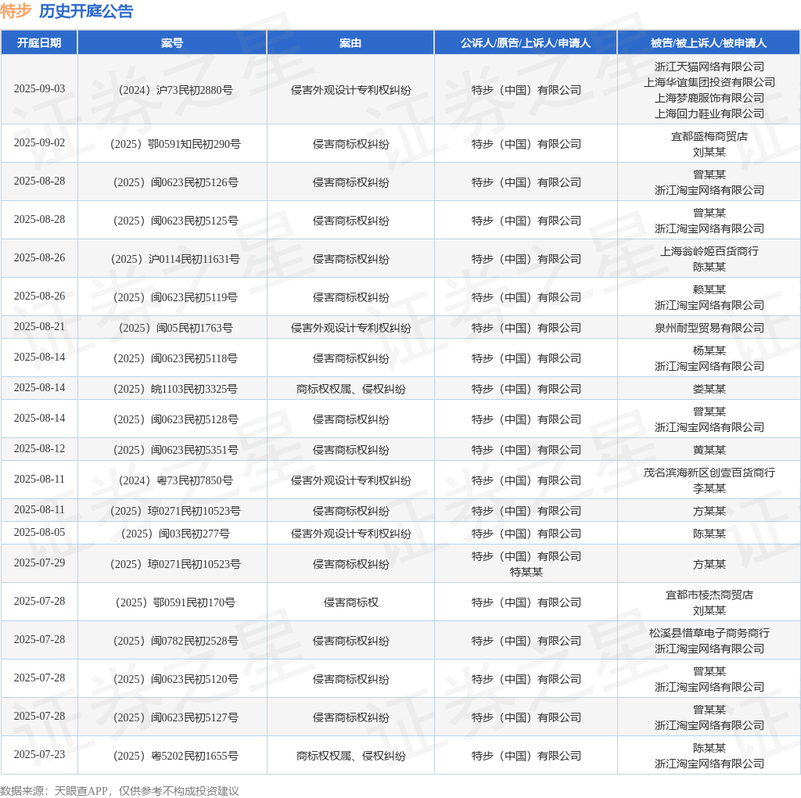Click defendant 上海翁岭姬百货商行
Viewport: 801px width, 798px height.
pyautogui.click(x=709, y=251)
